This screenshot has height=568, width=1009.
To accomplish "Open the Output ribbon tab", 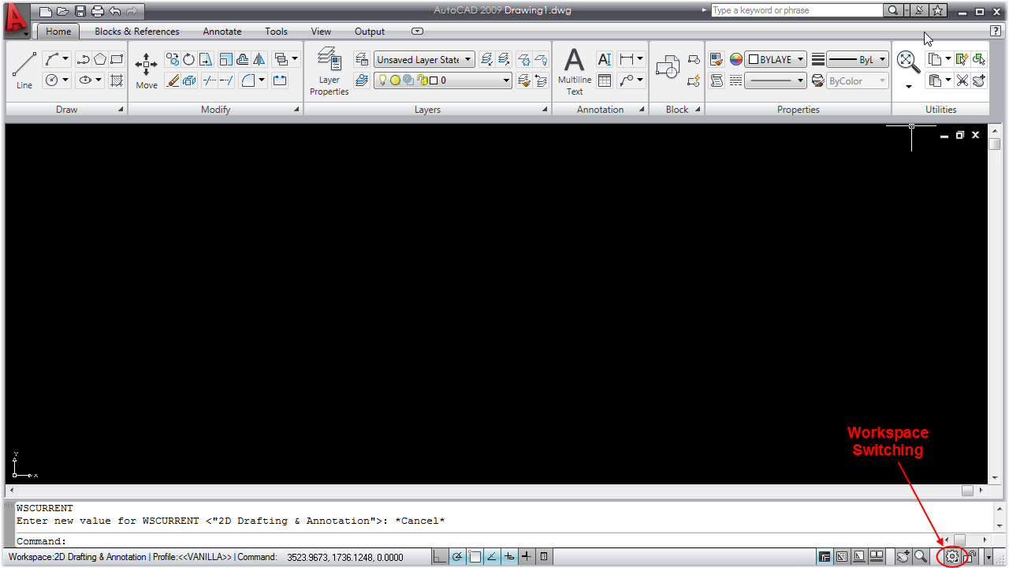I will (369, 32).
